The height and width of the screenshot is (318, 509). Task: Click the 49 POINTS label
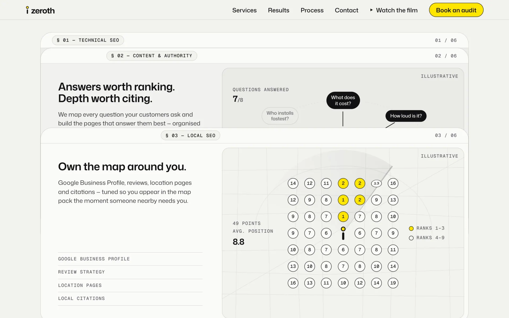[x=247, y=223]
